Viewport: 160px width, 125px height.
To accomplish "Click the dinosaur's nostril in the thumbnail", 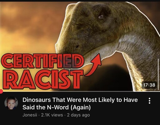I will 77,47.
